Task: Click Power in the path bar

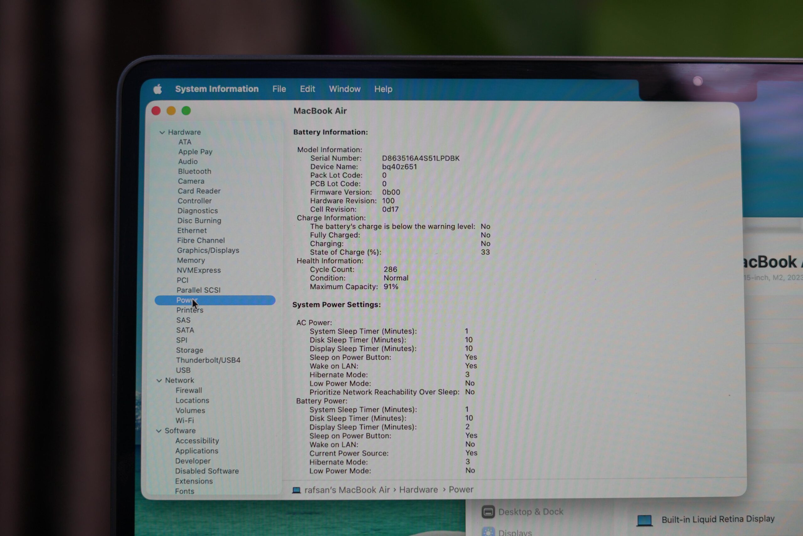Action: point(461,490)
